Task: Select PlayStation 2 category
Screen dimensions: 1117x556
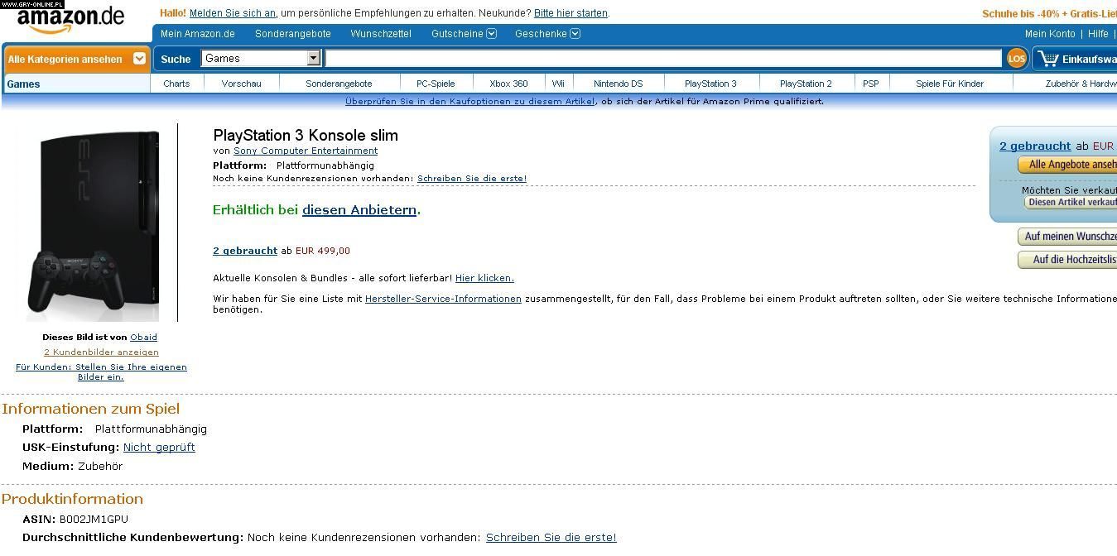Action: [x=806, y=84]
